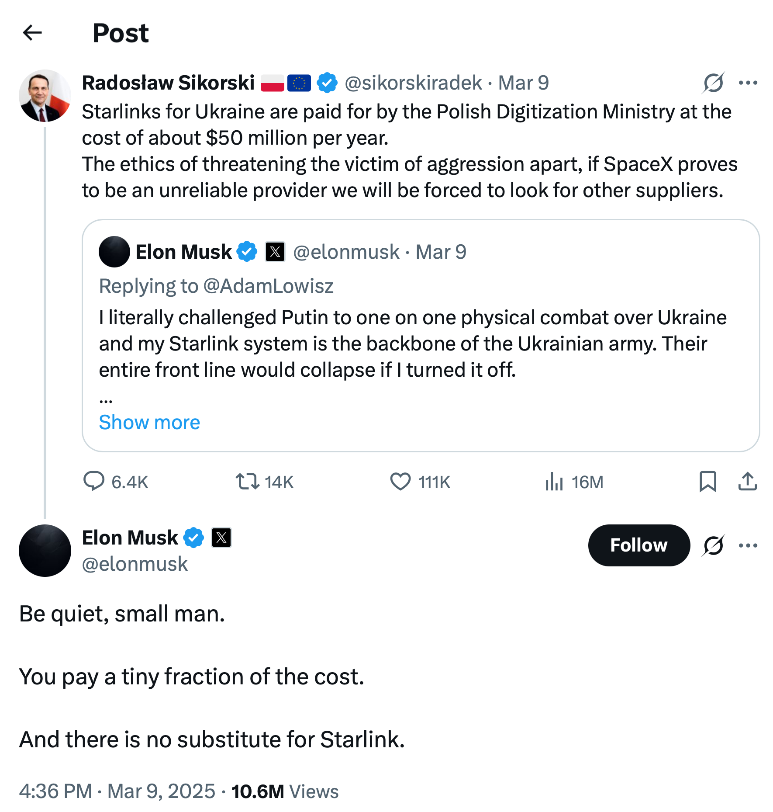Click Grok icon beside Follow button
This screenshot has width=773, height=812.
tap(713, 545)
